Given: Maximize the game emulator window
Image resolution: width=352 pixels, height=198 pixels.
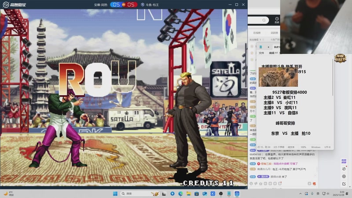Looking at the screenshot, I should click(237, 4).
